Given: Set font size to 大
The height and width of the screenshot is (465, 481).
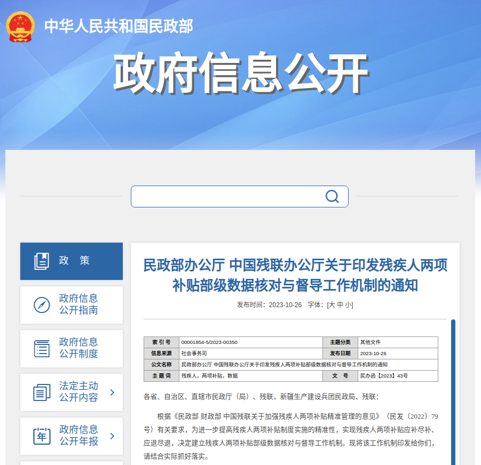Looking at the screenshot, I should [x=332, y=305].
